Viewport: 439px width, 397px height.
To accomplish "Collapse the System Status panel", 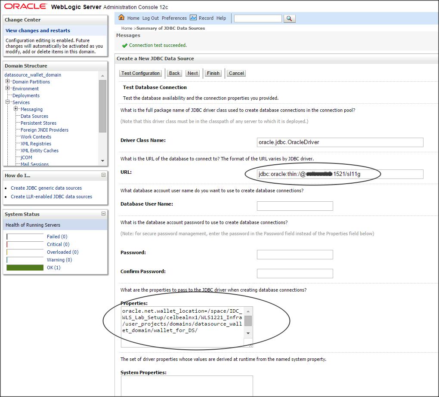I will click(103, 213).
